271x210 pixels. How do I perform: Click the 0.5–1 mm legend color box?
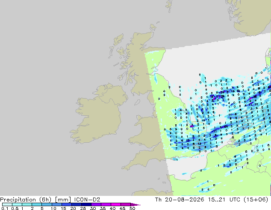coord(17,204)
